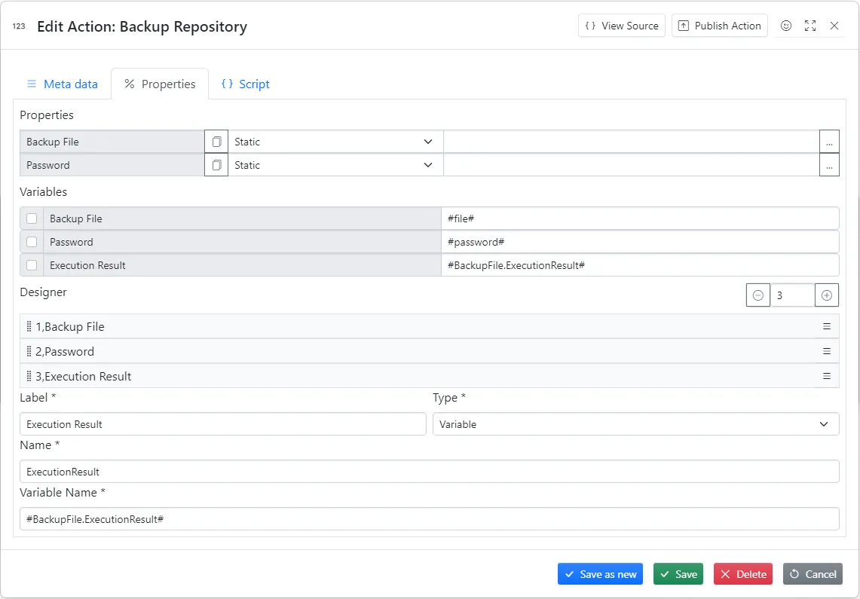The width and height of the screenshot is (860, 599).
Task: Increase the designer item count with plus
Action: point(826,295)
